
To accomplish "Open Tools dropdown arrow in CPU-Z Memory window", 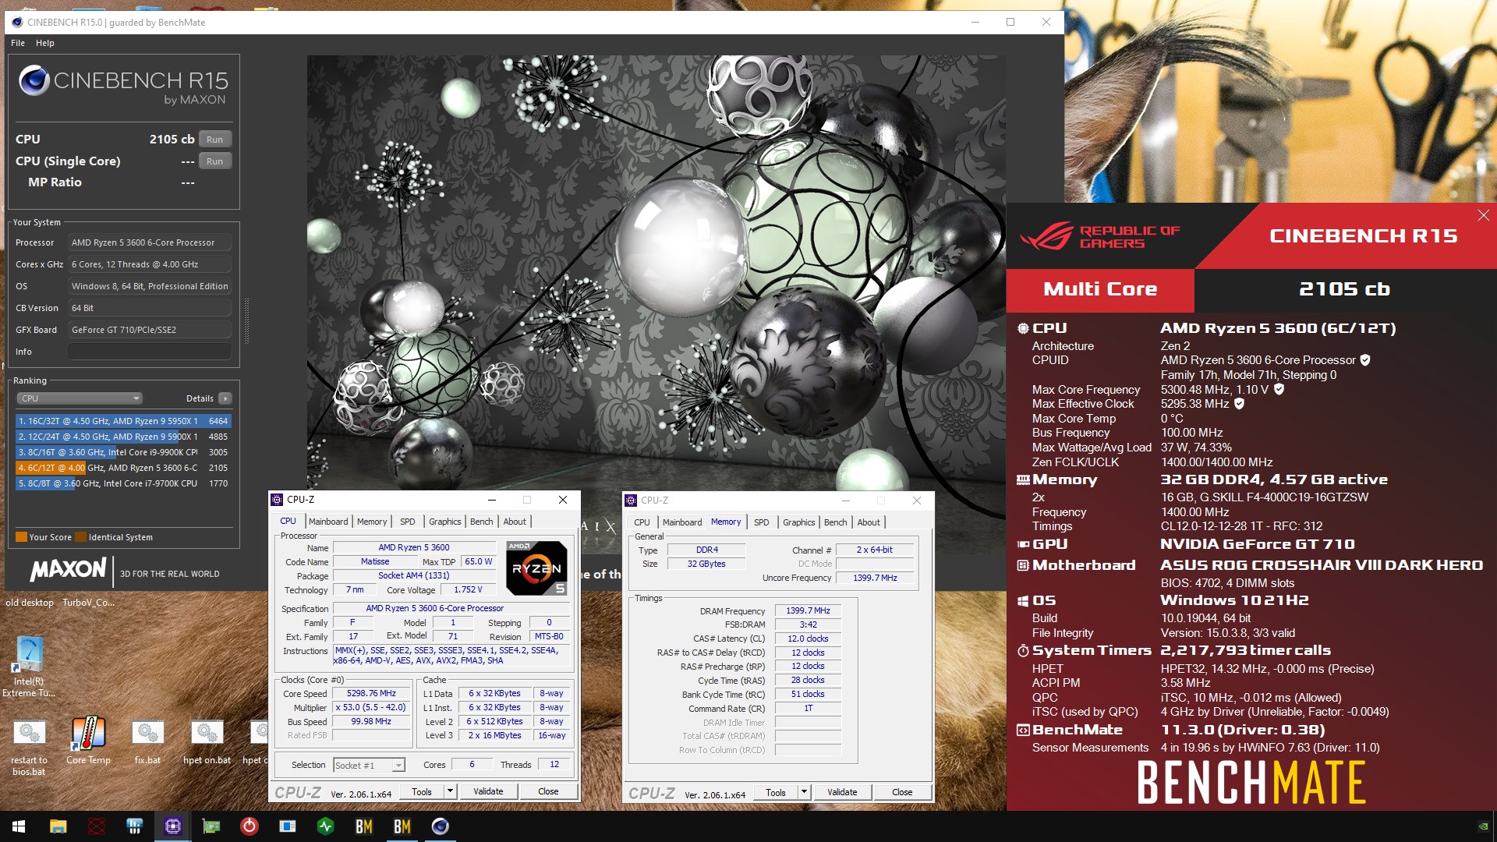I will (x=804, y=792).
